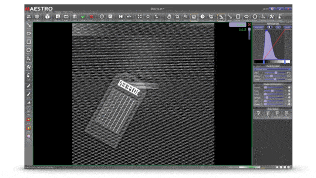Image resolution: width=316 pixels, height=178 pixels.
Task: Toggle the first round button beside filter sliders
Action: pyautogui.click(x=289, y=88)
